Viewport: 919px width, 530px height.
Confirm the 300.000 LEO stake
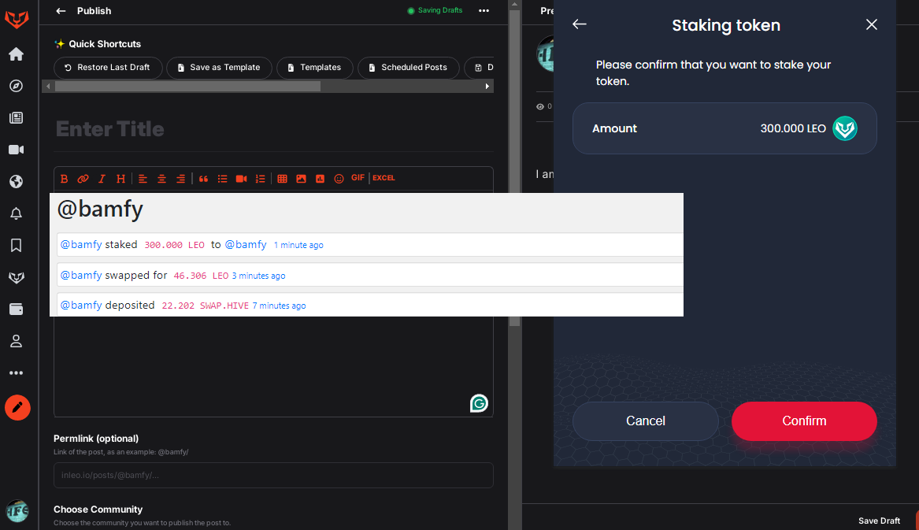pyautogui.click(x=804, y=421)
